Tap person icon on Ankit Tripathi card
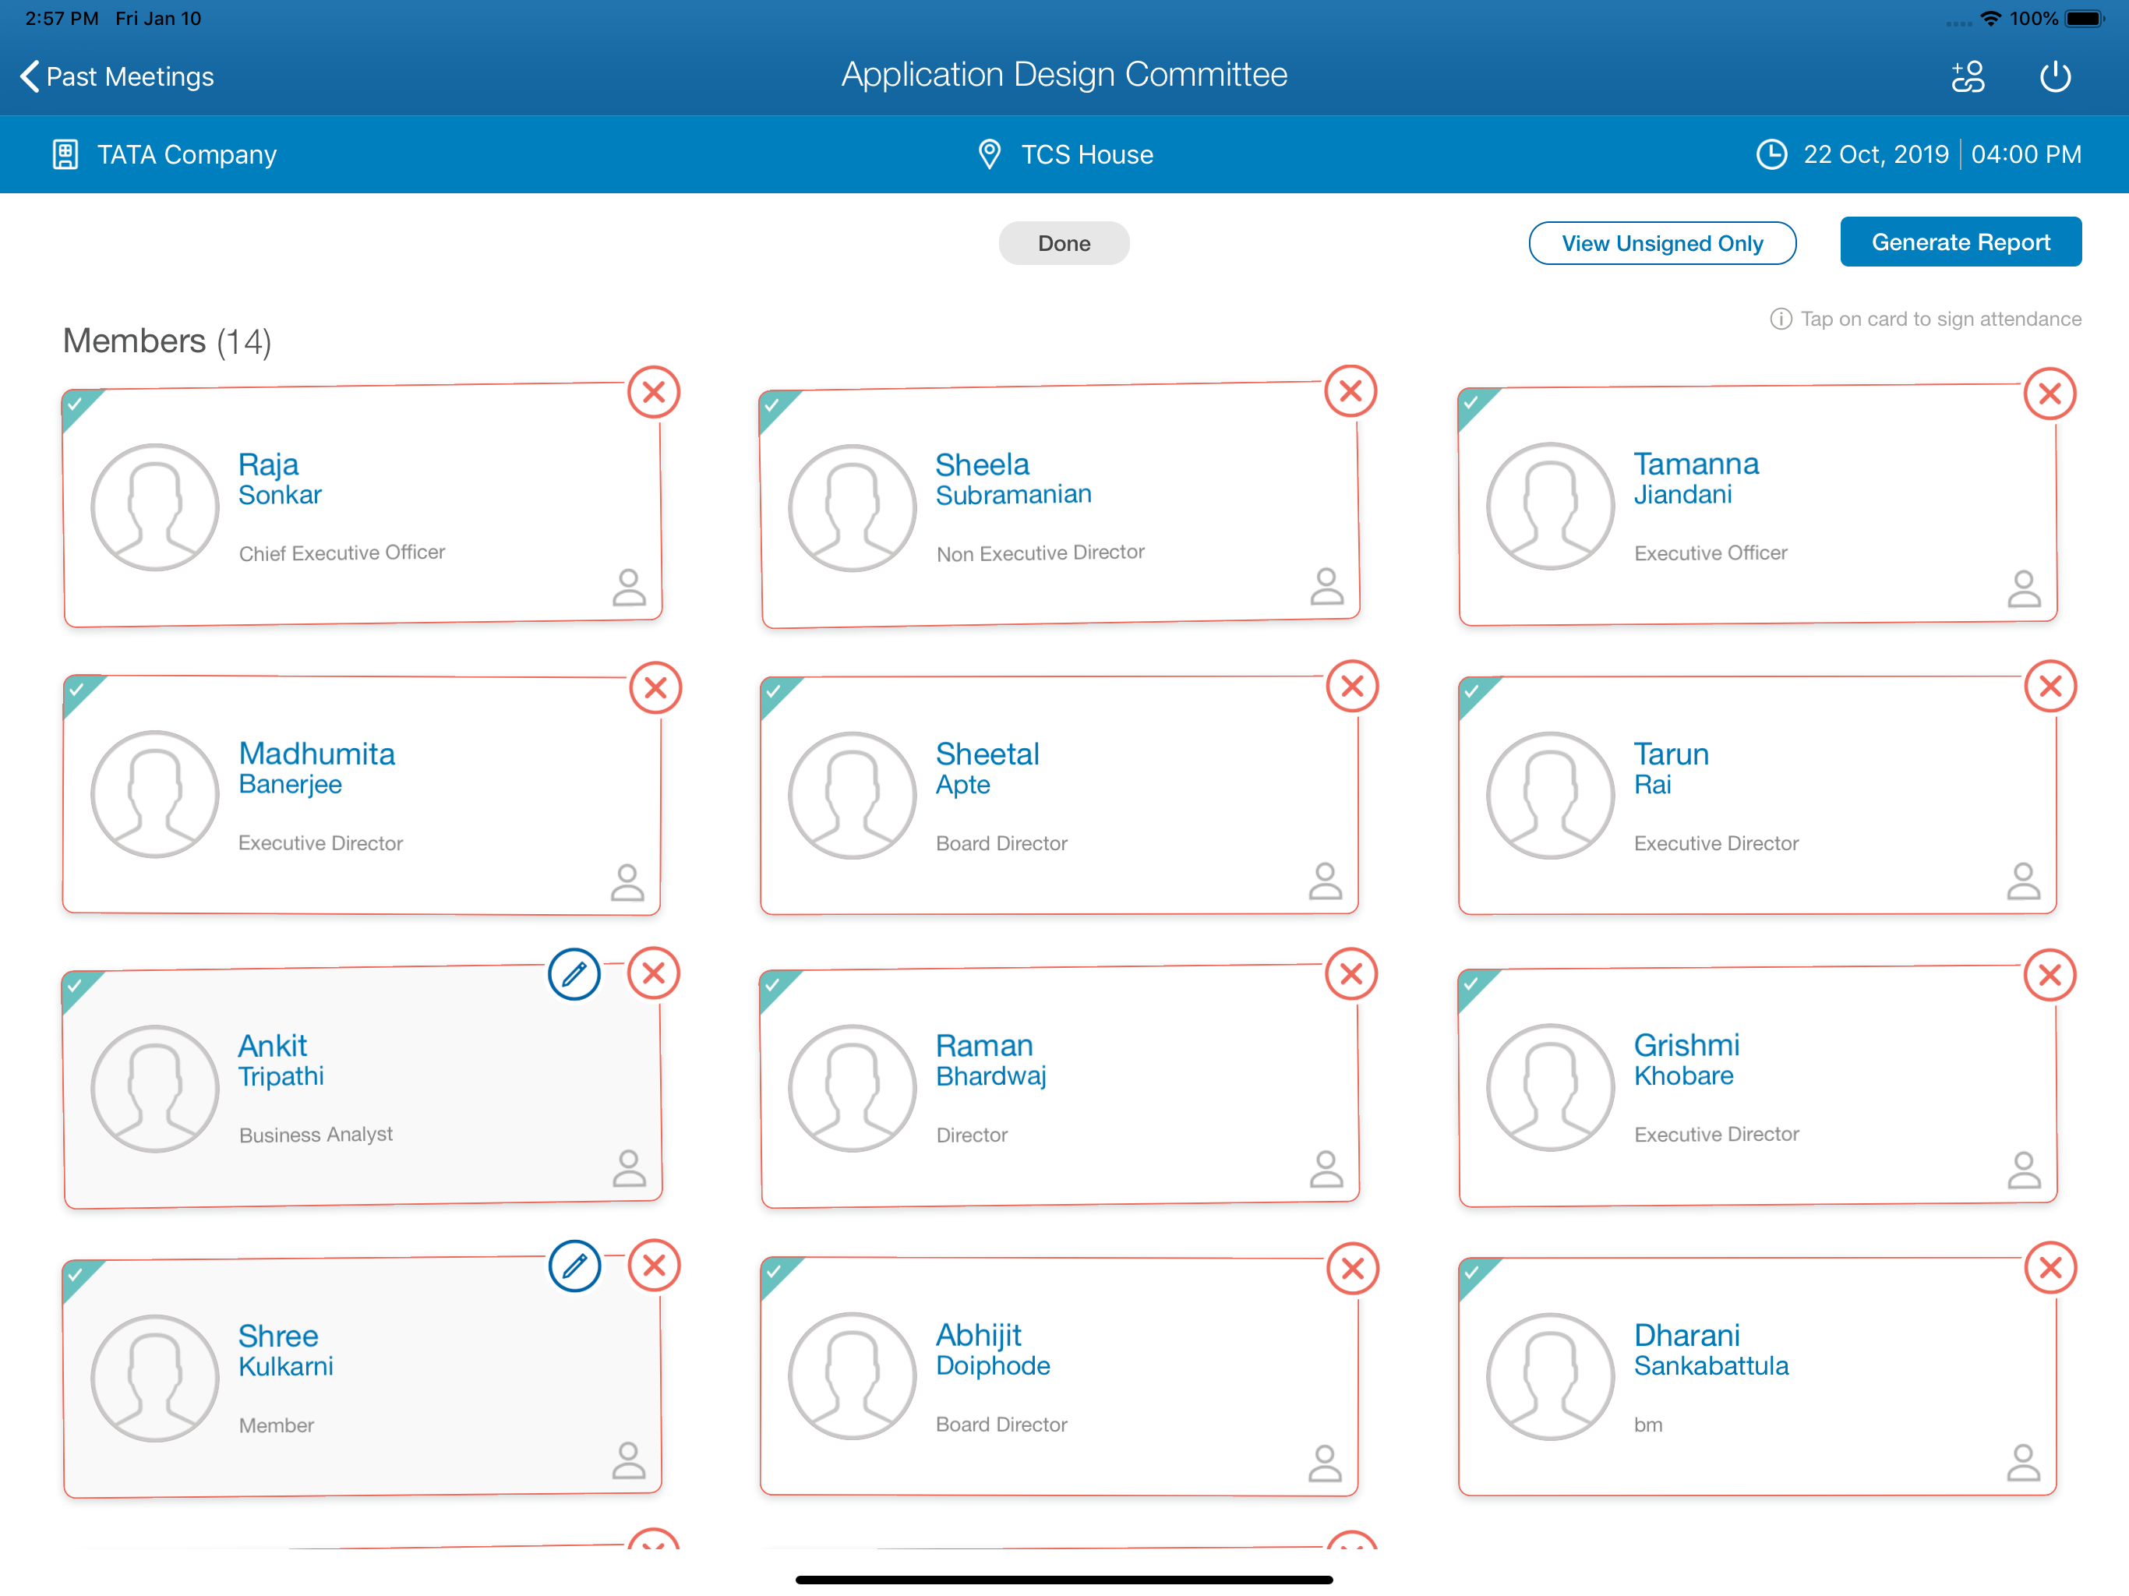 629,1169
